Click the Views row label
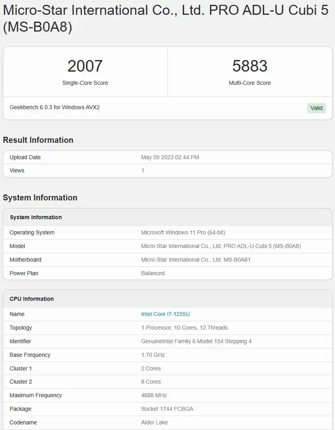The height and width of the screenshot is (430, 335). (17, 170)
